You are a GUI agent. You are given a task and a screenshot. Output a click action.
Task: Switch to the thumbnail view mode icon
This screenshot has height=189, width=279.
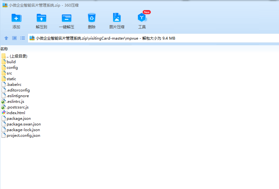[14, 38]
